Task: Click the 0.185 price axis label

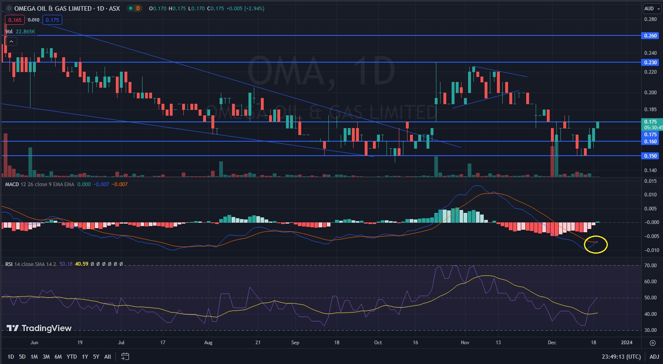Action: point(650,110)
